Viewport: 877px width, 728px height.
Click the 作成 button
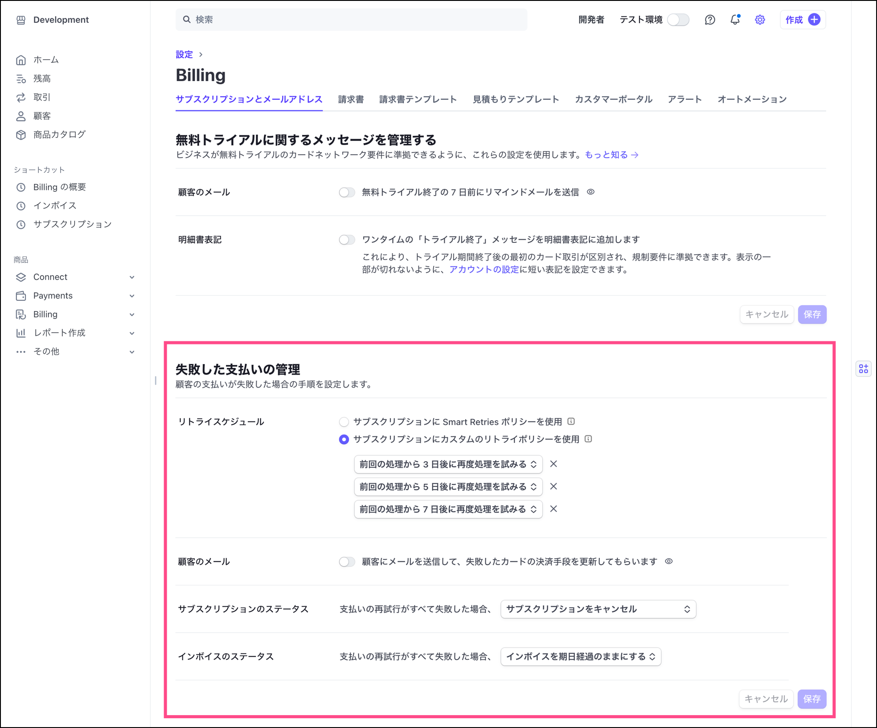(802, 20)
